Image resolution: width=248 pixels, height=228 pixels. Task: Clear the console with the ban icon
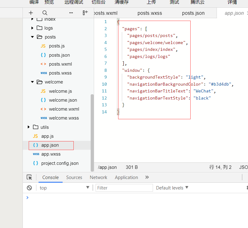click(x=29, y=188)
